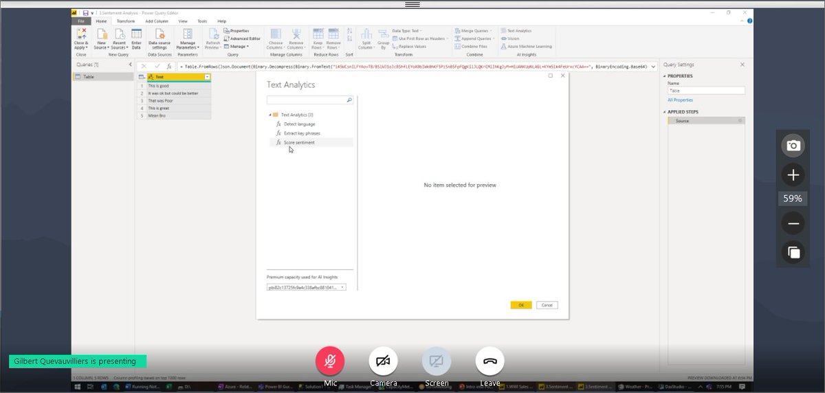The image size is (825, 393).
Task: Leave the meeting
Action: pyautogui.click(x=489, y=361)
